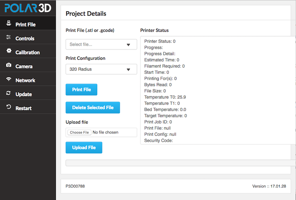
Task: Click the restart arrow icon in the sidebar
Action: click(9, 108)
